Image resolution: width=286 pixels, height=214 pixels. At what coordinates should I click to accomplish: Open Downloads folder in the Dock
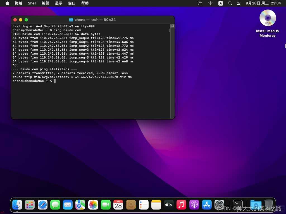(256, 205)
